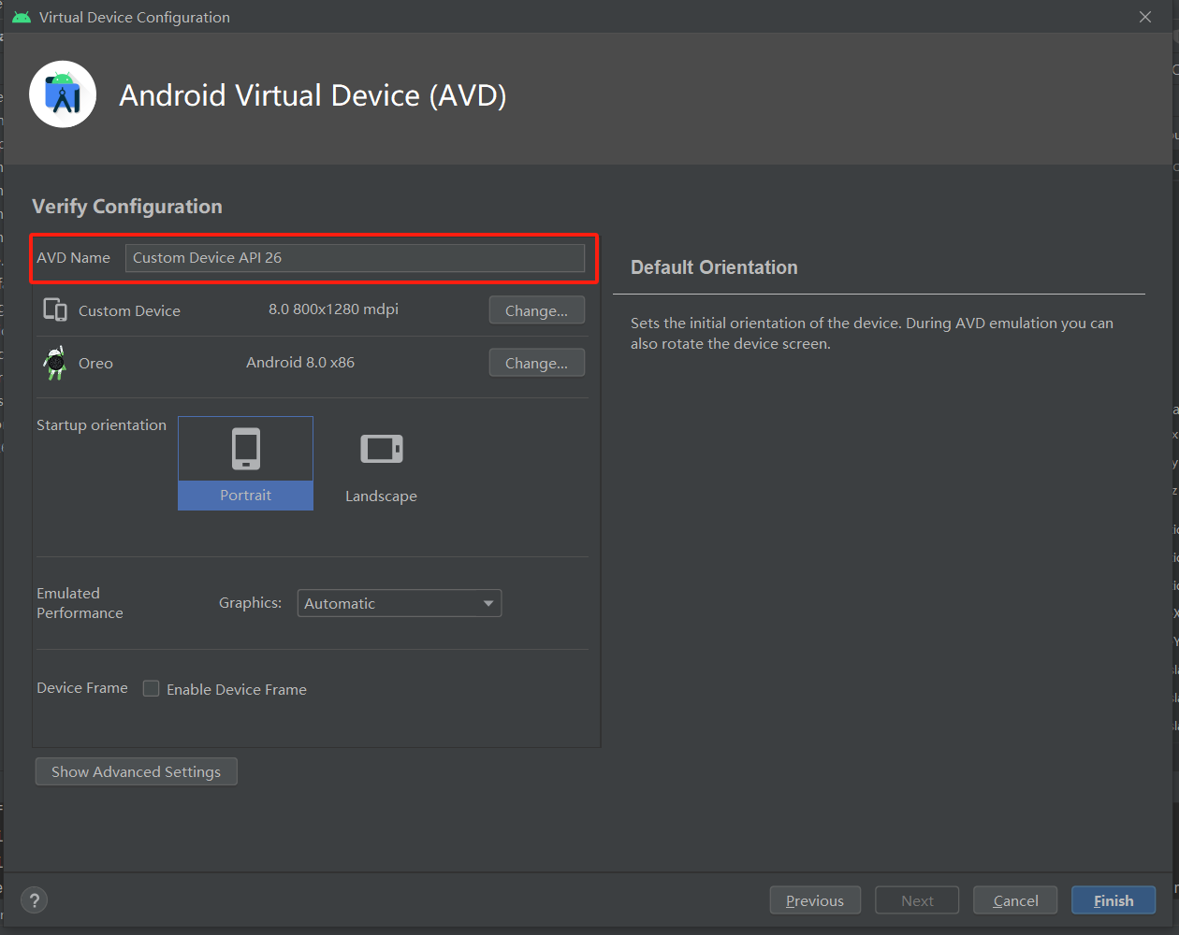Change the Oreo system image
This screenshot has width=1179, height=935.
click(x=537, y=363)
